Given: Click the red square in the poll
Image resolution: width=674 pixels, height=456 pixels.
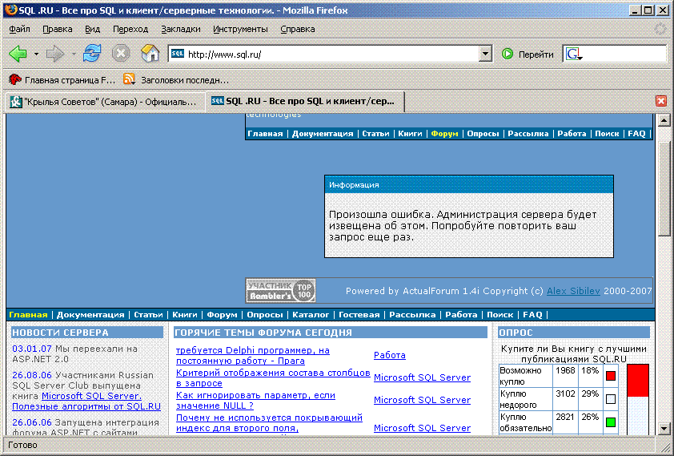Looking at the screenshot, I should click(x=610, y=376).
